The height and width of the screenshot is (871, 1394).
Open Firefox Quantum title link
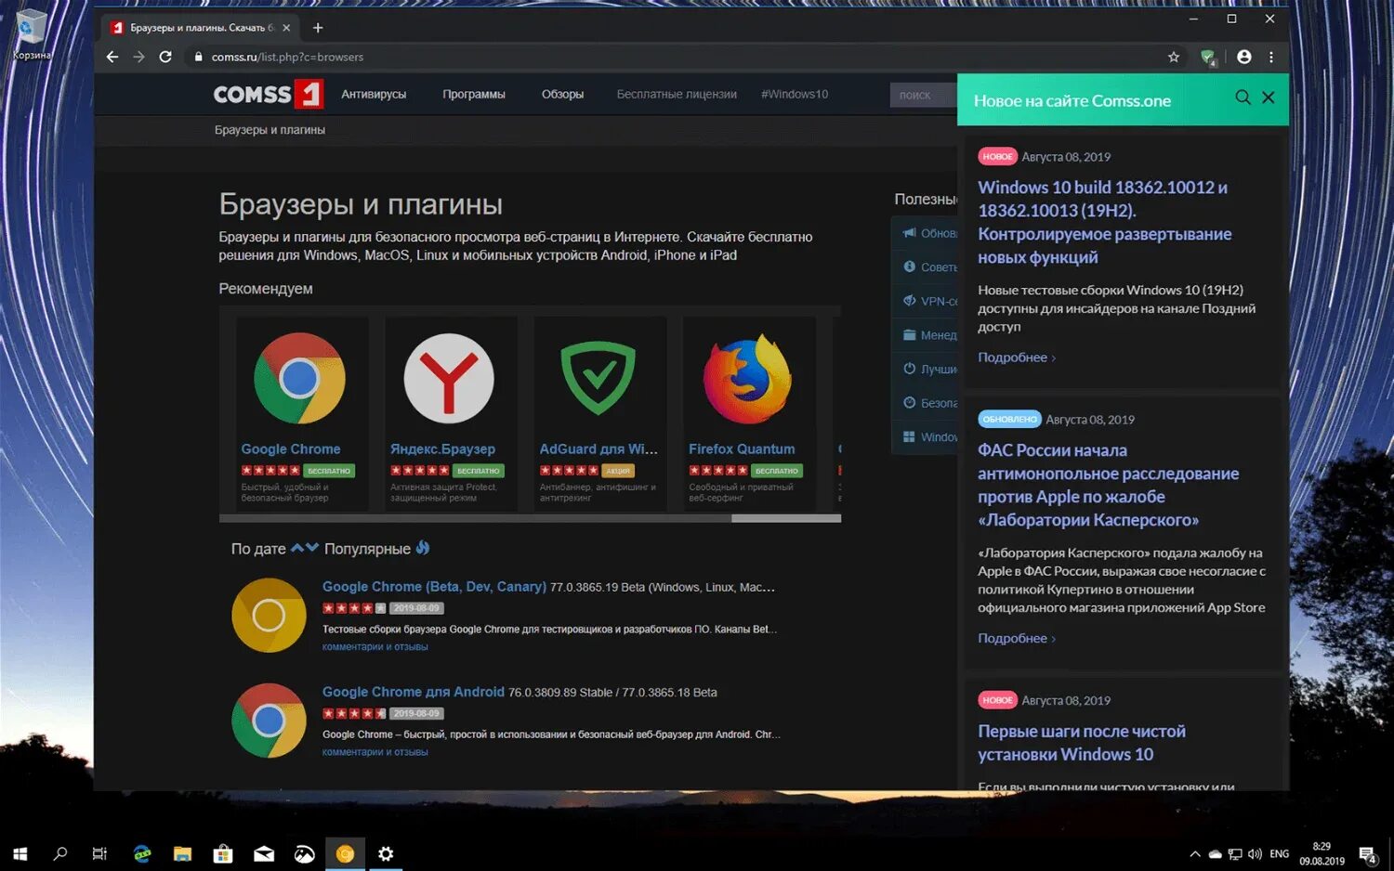[742, 448]
